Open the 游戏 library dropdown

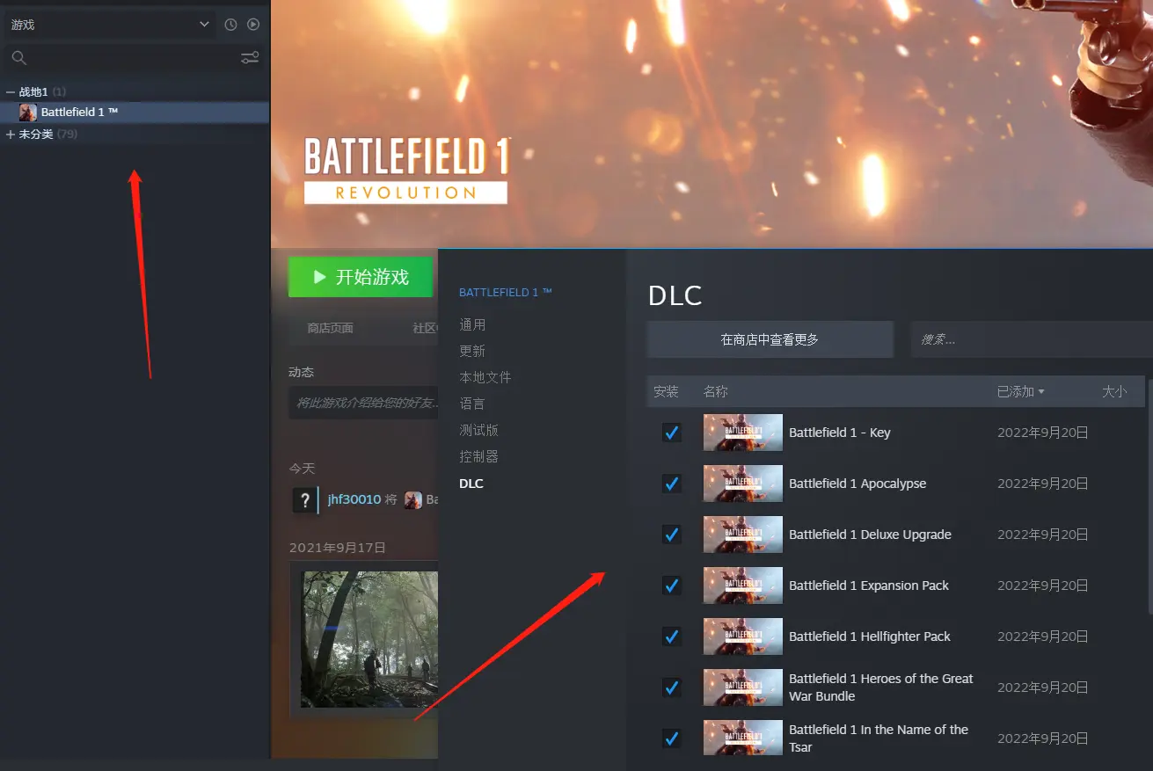(x=109, y=25)
